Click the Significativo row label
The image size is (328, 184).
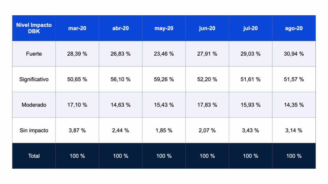[x=34, y=79]
